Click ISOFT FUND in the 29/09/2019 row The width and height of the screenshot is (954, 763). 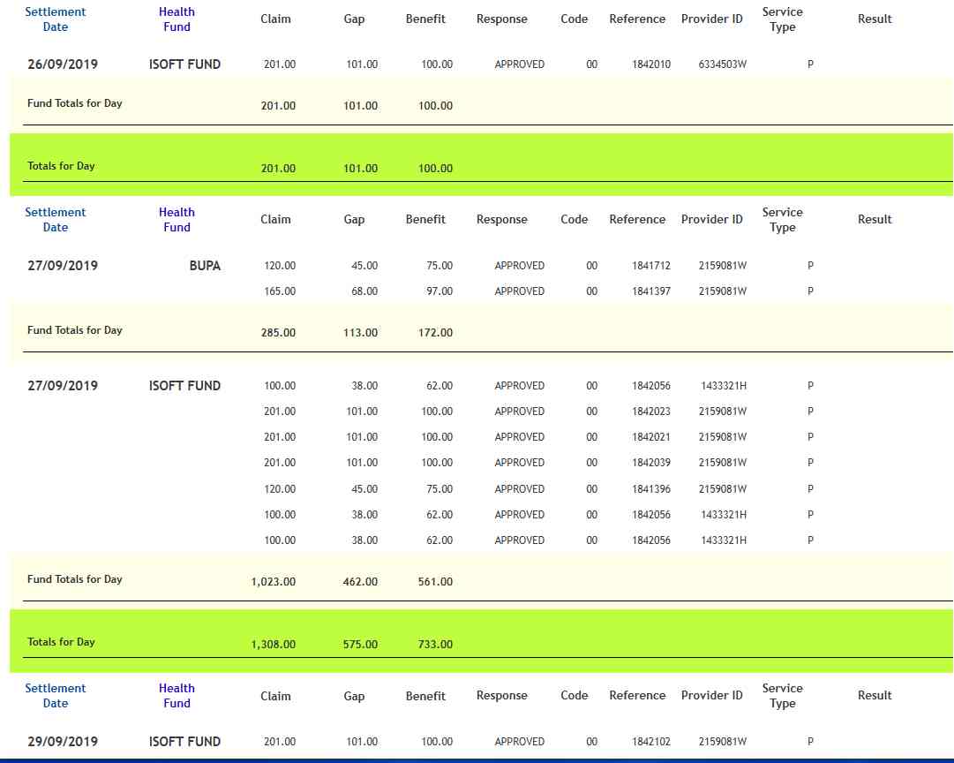[185, 741]
